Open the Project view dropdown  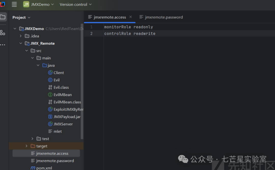[21, 17]
